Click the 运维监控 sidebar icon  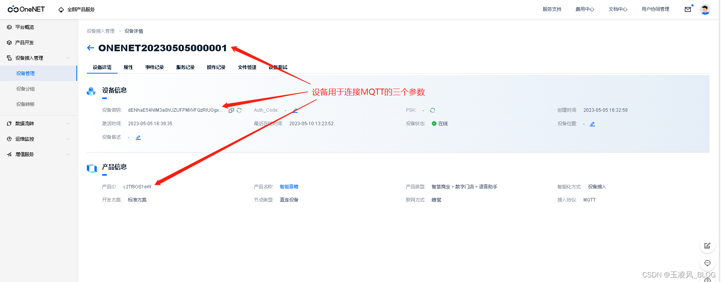point(9,139)
